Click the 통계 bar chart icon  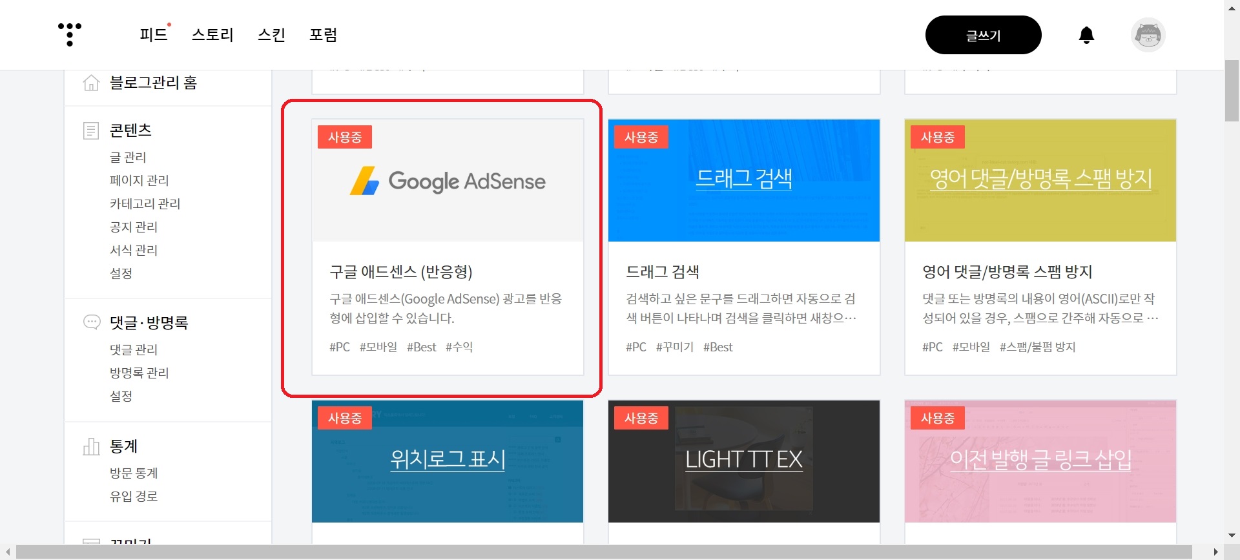tap(91, 446)
